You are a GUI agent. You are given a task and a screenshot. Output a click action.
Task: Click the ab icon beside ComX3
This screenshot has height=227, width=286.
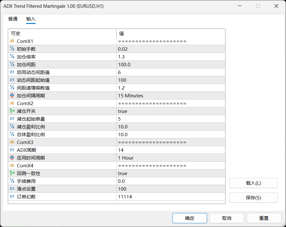(x=12, y=142)
